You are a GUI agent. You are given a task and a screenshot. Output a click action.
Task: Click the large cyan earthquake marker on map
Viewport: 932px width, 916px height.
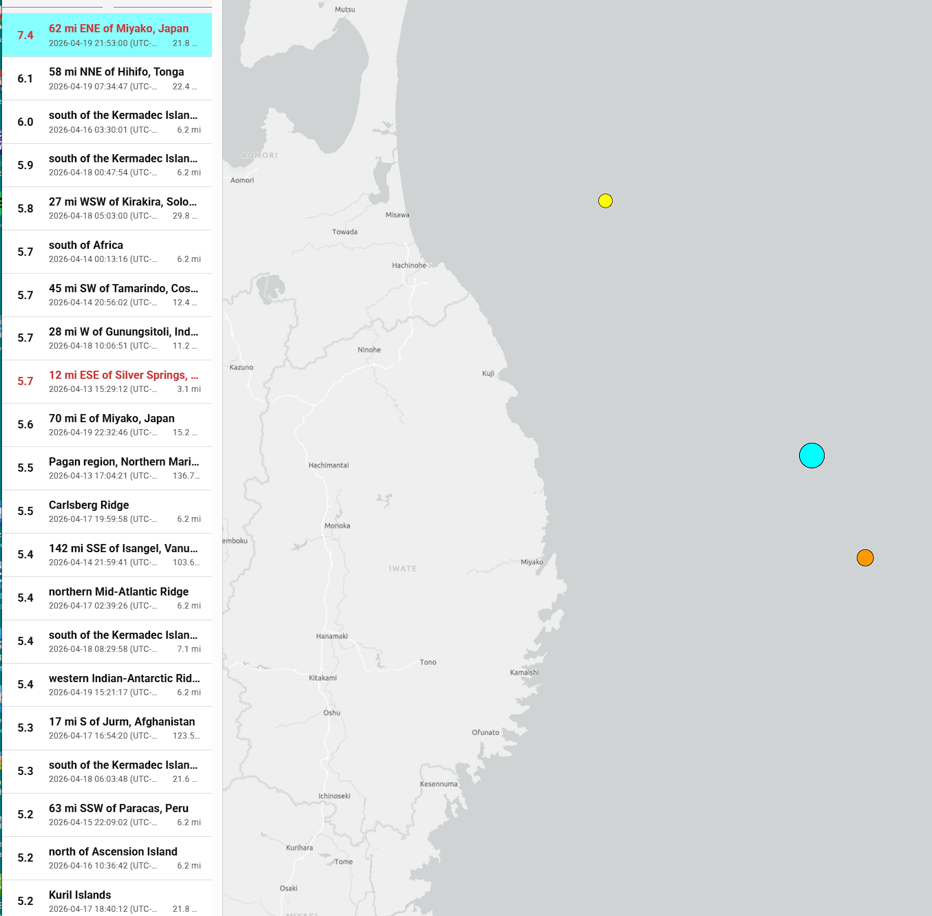coord(812,455)
